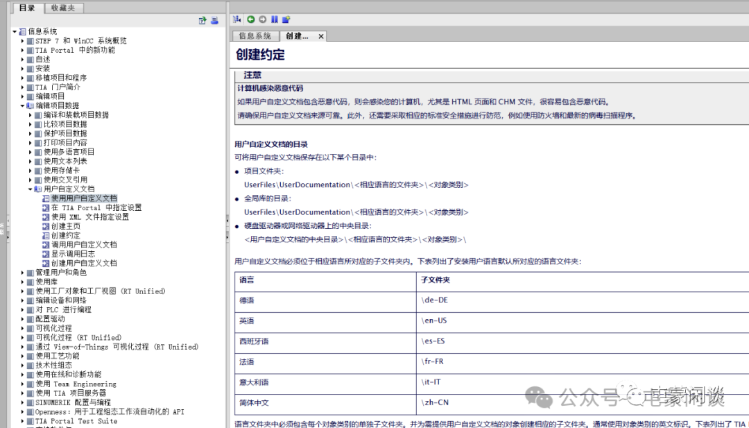Select the 自述 tree entry
Image resolution: width=749 pixels, height=428 pixels.
(42, 59)
